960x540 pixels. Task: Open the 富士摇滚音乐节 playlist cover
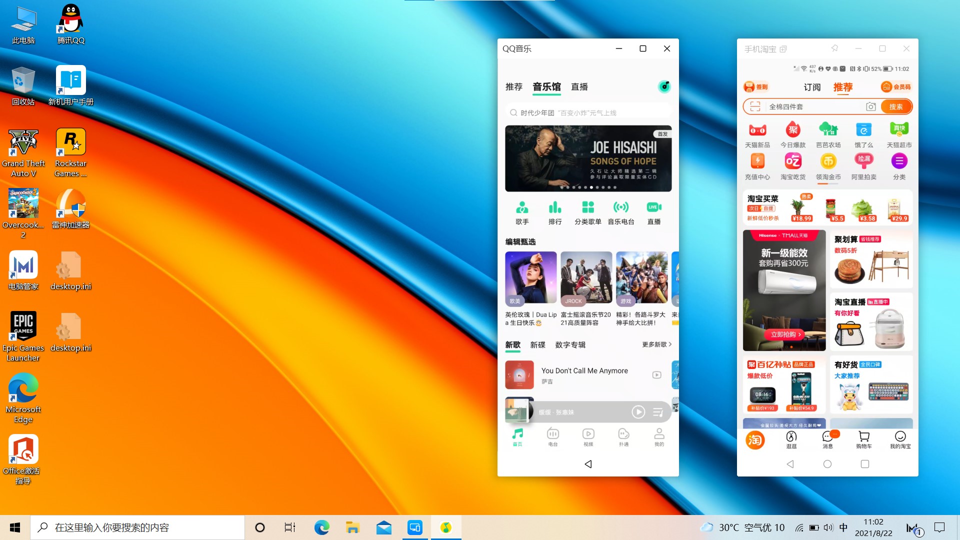pyautogui.click(x=586, y=277)
